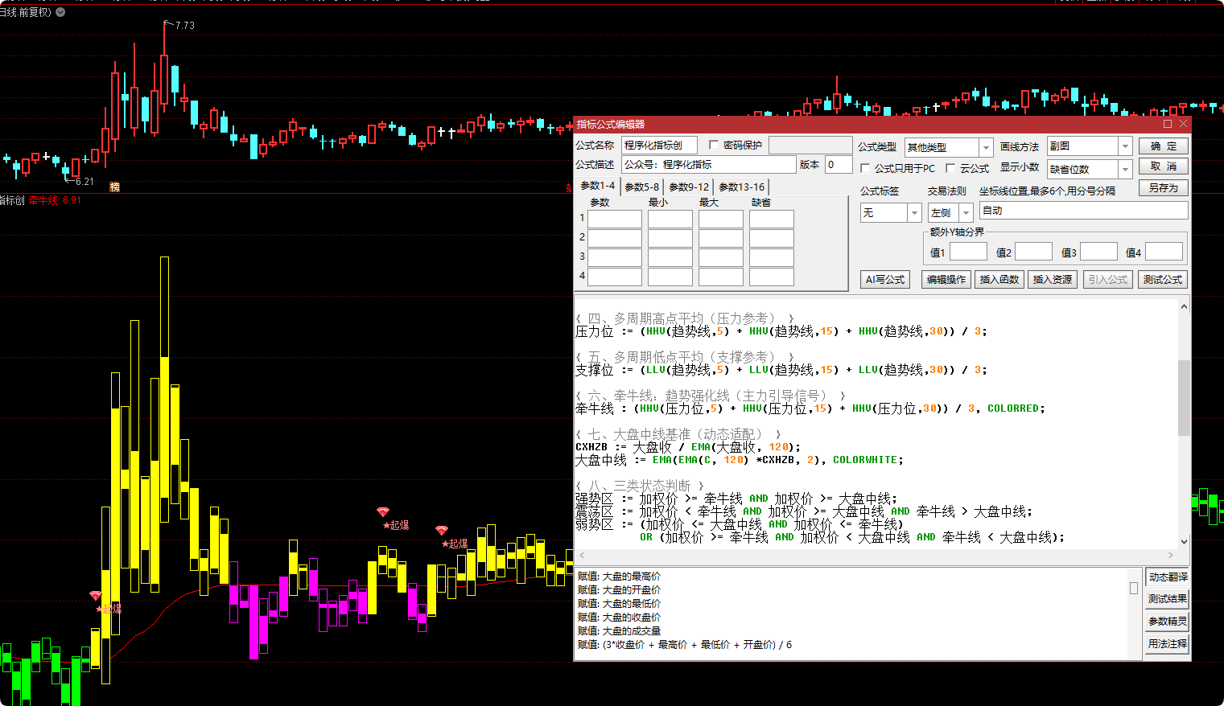Click the code editor vertical scrollbar thumb
The height and width of the screenshot is (706, 1224).
coord(1183,398)
